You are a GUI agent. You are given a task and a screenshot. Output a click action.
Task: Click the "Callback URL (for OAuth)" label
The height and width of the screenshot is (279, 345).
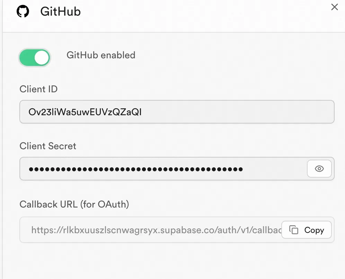pos(74,204)
